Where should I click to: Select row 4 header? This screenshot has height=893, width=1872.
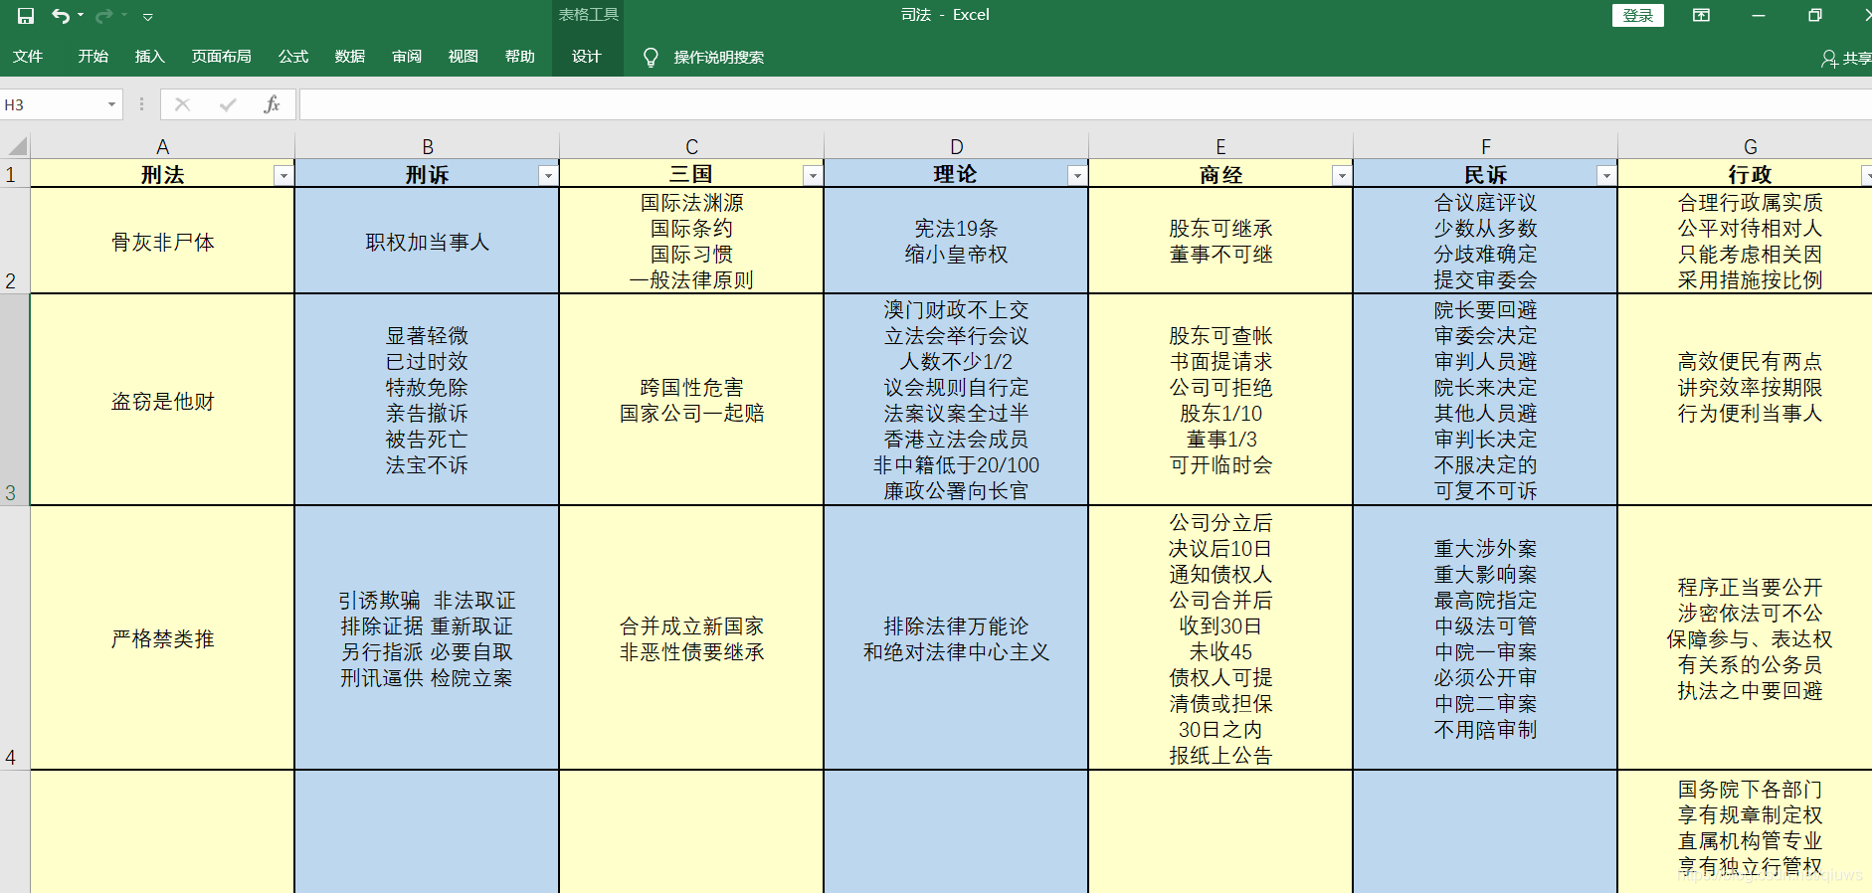click(15, 638)
